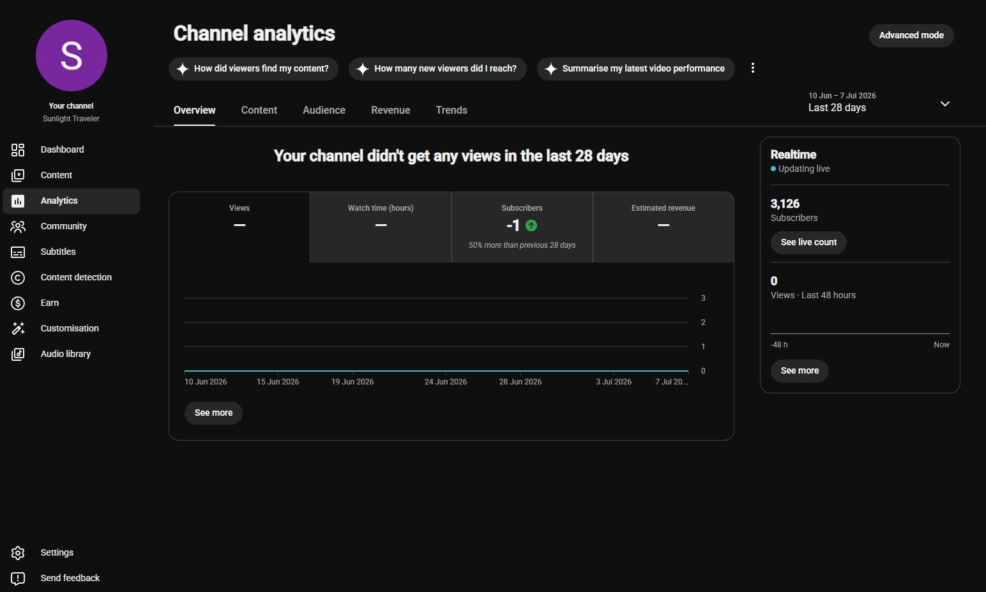Screen dimensions: 986x592
Task: Open the 10 Jun – 7 Jul 2026 period selector
Action: click(x=879, y=102)
